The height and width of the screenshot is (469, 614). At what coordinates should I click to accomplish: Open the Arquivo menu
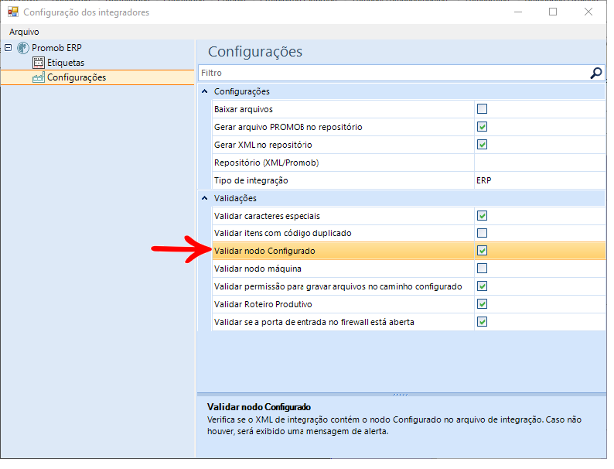[24, 32]
